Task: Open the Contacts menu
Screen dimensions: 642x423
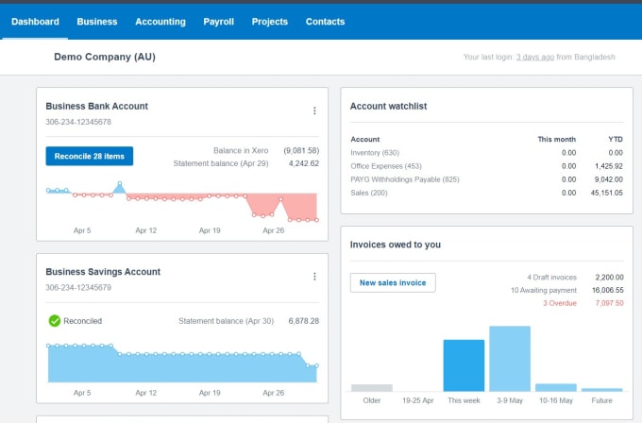Action: (x=325, y=22)
